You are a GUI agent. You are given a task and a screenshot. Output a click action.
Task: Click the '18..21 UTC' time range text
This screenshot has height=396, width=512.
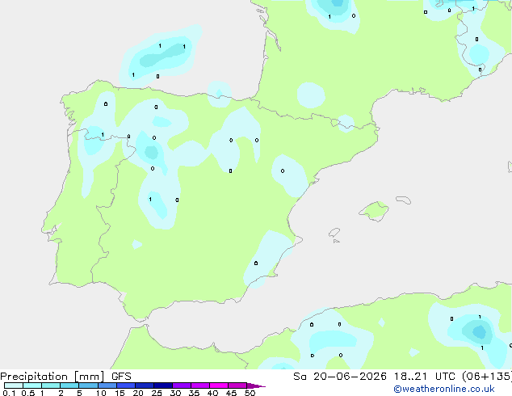426,377
